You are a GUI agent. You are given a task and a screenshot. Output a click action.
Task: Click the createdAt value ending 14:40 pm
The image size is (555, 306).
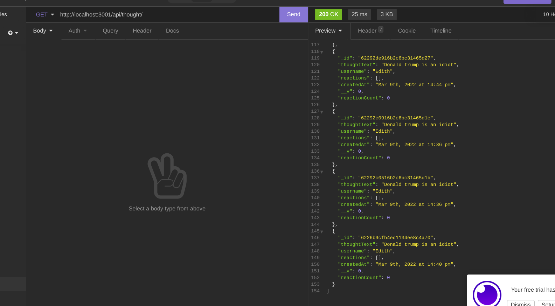point(415,264)
